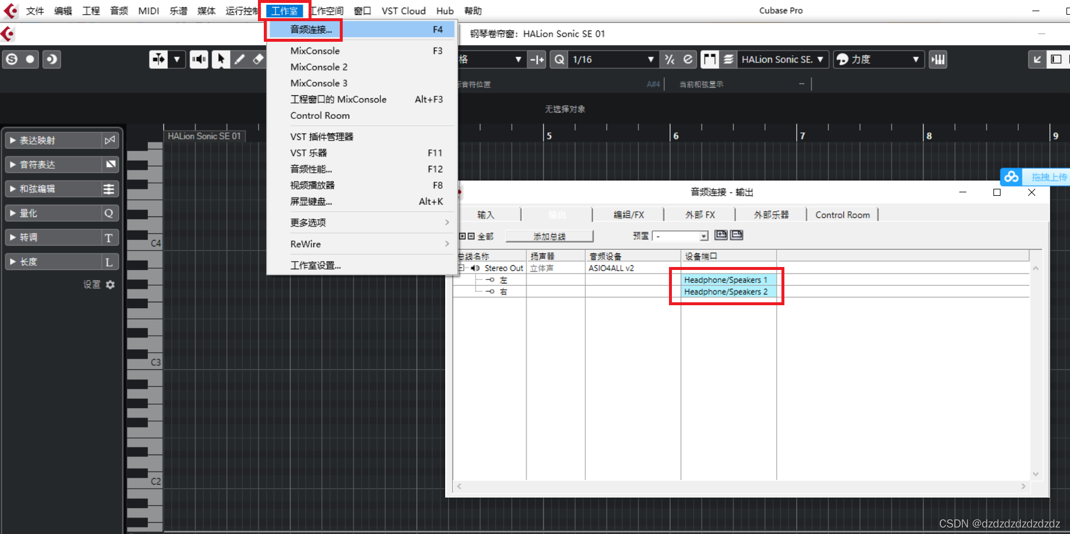This screenshot has width=1070, height=534.
Task: Open the 力度 event colors dropdown
Action: (886, 59)
